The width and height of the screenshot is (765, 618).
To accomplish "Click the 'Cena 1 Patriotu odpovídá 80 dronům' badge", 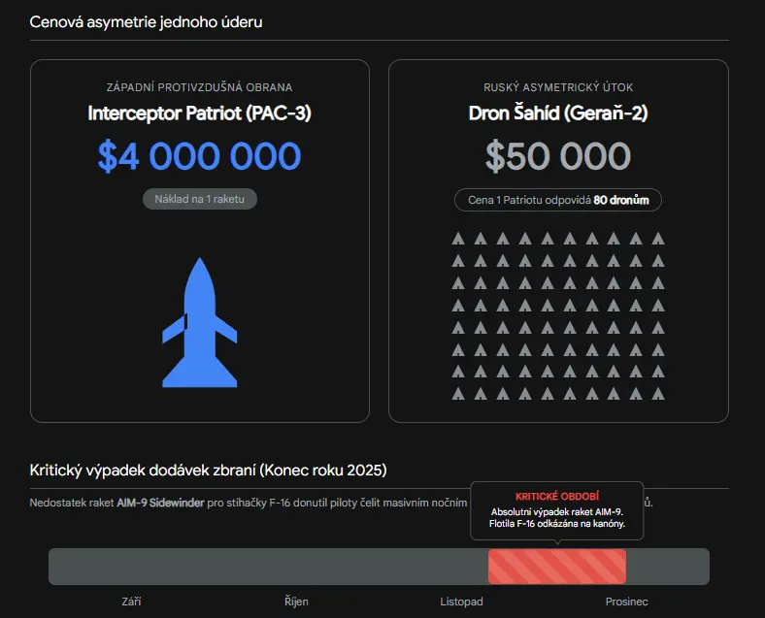I will click(x=558, y=200).
